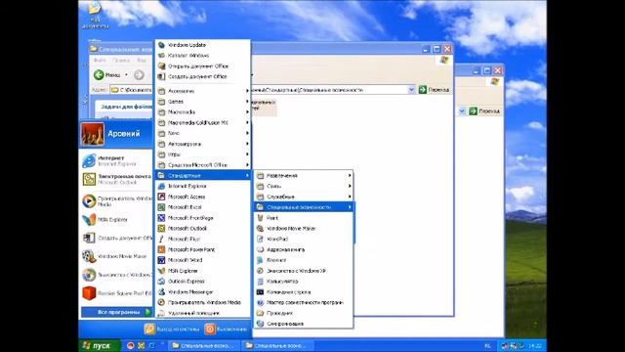The image size is (625, 352).
Task: Click the Каталог Windows menu entry
Action: tap(202, 56)
